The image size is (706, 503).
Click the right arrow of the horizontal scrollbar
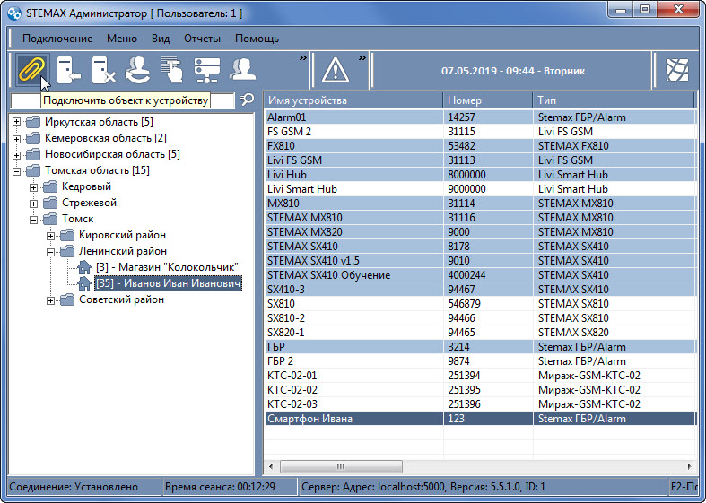click(x=689, y=466)
